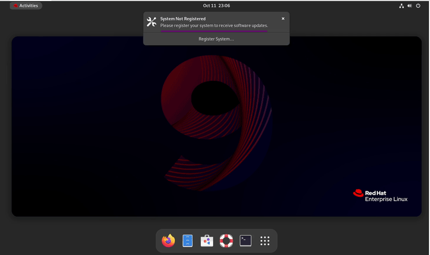Click the Activities button
The width and height of the screenshot is (430, 255).
[x=26, y=6]
